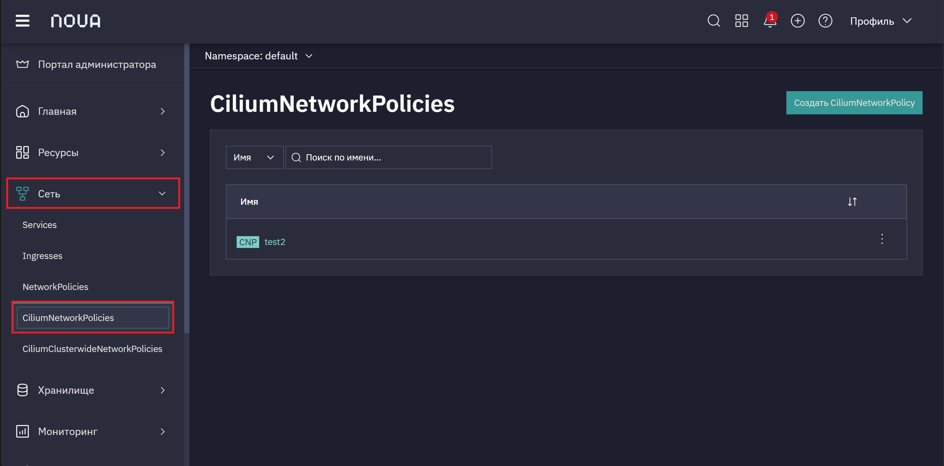Open the Namespace: default selector
The width and height of the screenshot is (944, 466).
click(x=259, y=56)
